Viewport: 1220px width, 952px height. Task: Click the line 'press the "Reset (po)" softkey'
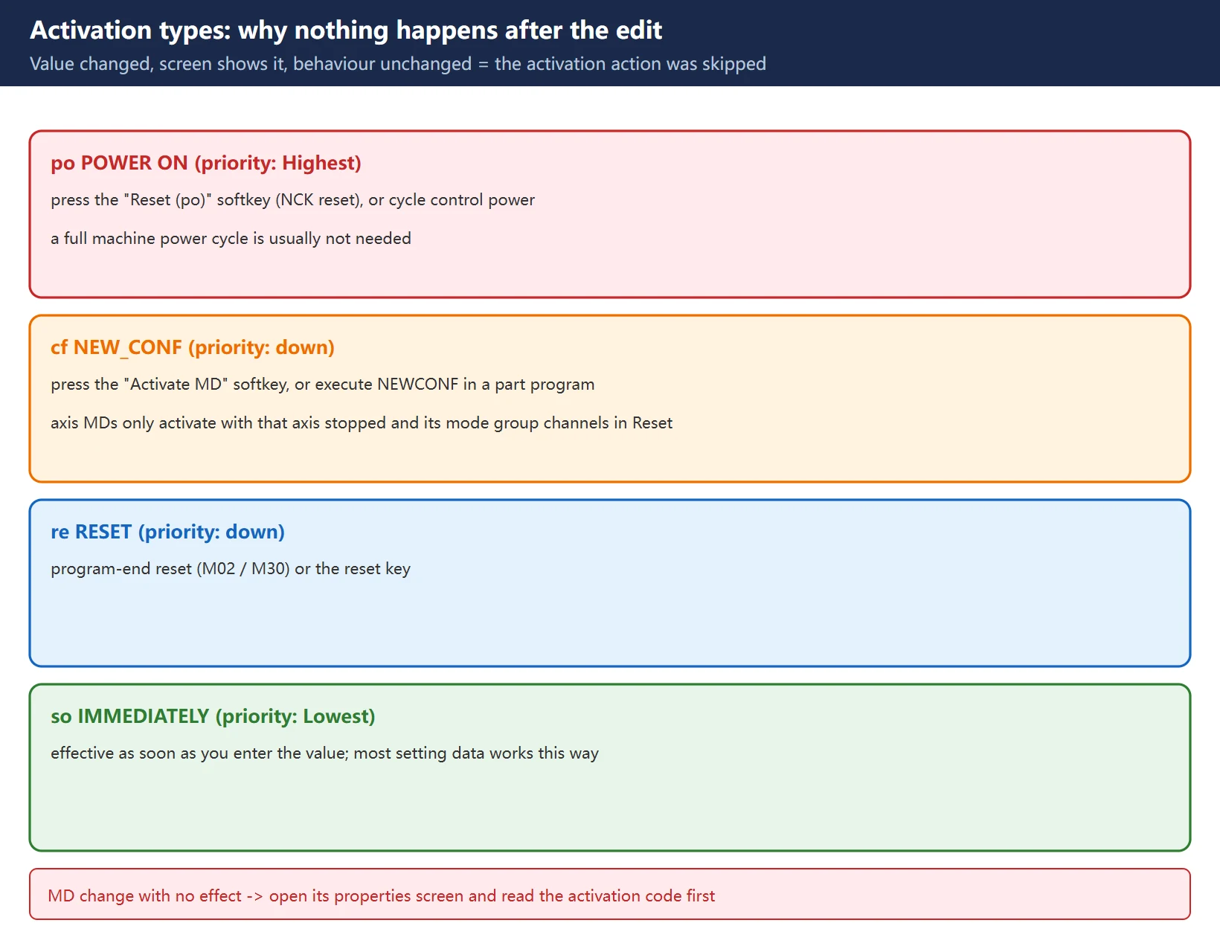click(293, 200)
